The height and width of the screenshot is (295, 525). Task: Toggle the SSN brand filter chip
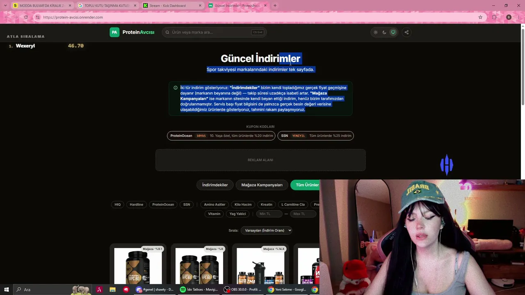(x=187, y=204)
